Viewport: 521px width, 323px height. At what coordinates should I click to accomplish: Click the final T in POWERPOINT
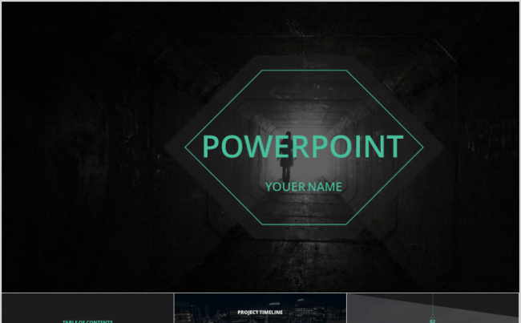(395, 147)
